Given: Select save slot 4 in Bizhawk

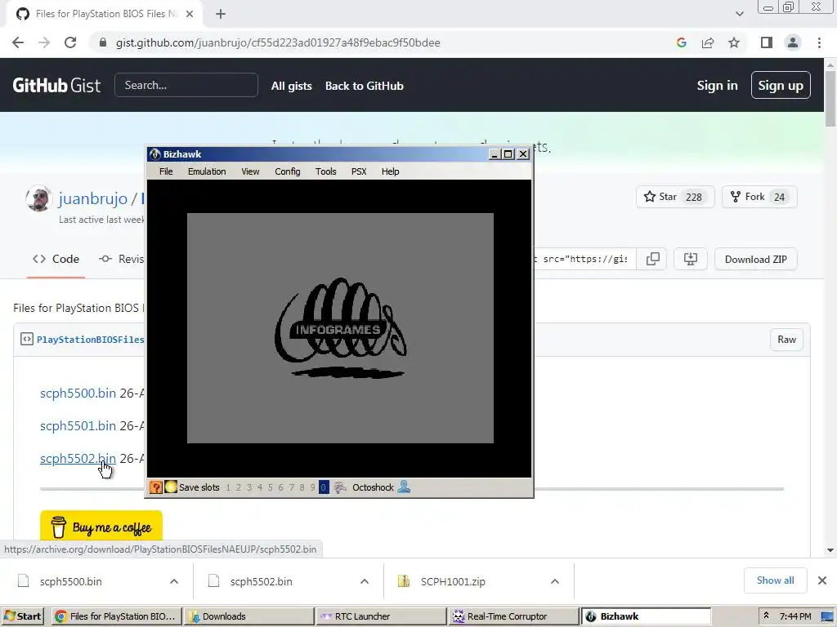Looking at the screenshot, I should click(260, 487).
